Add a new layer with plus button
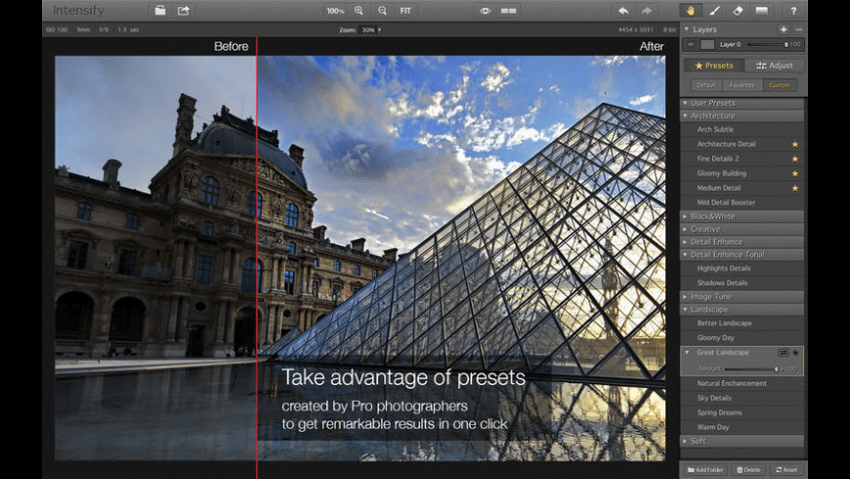This screenshot has height=479, width=850. pyautogui.click(x=784, y=29)
